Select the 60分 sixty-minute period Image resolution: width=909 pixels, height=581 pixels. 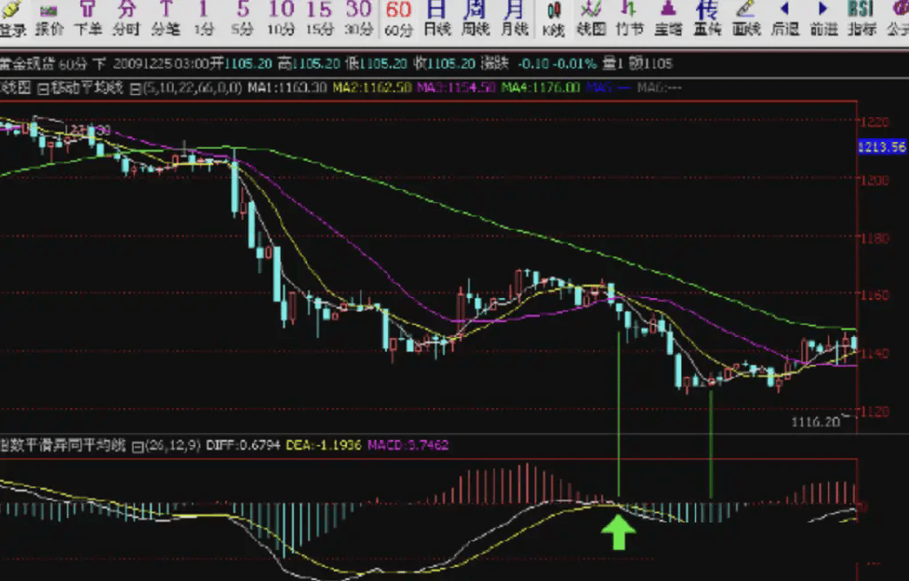point(399,19)
